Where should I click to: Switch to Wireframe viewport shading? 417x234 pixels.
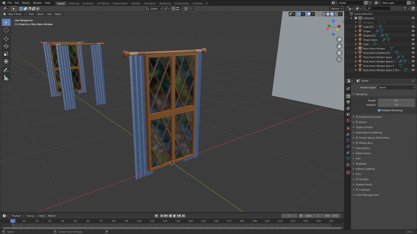click(324, 14)
